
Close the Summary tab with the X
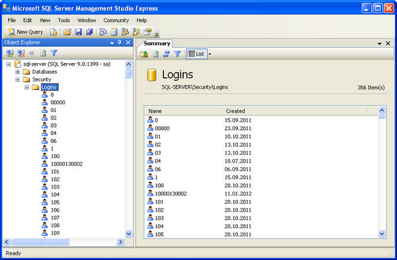pyautogui.click(x=388, y=44)
